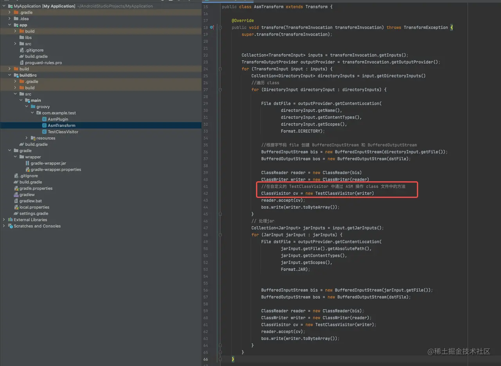Click the gradle-wrapper.properties file icon
Image resolution: width=501 pixels, height=366 pixels.
pos(27,170)
